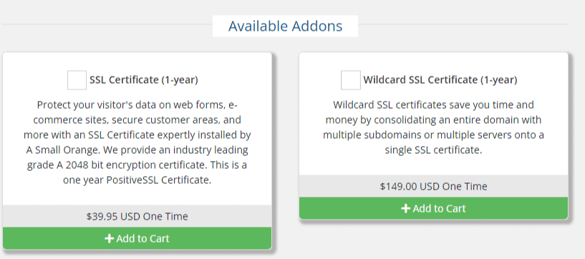Add the $149.00 Wildcard SSL to cart
The width and height of the screenshot is (585, 259).
pos(433,208)
